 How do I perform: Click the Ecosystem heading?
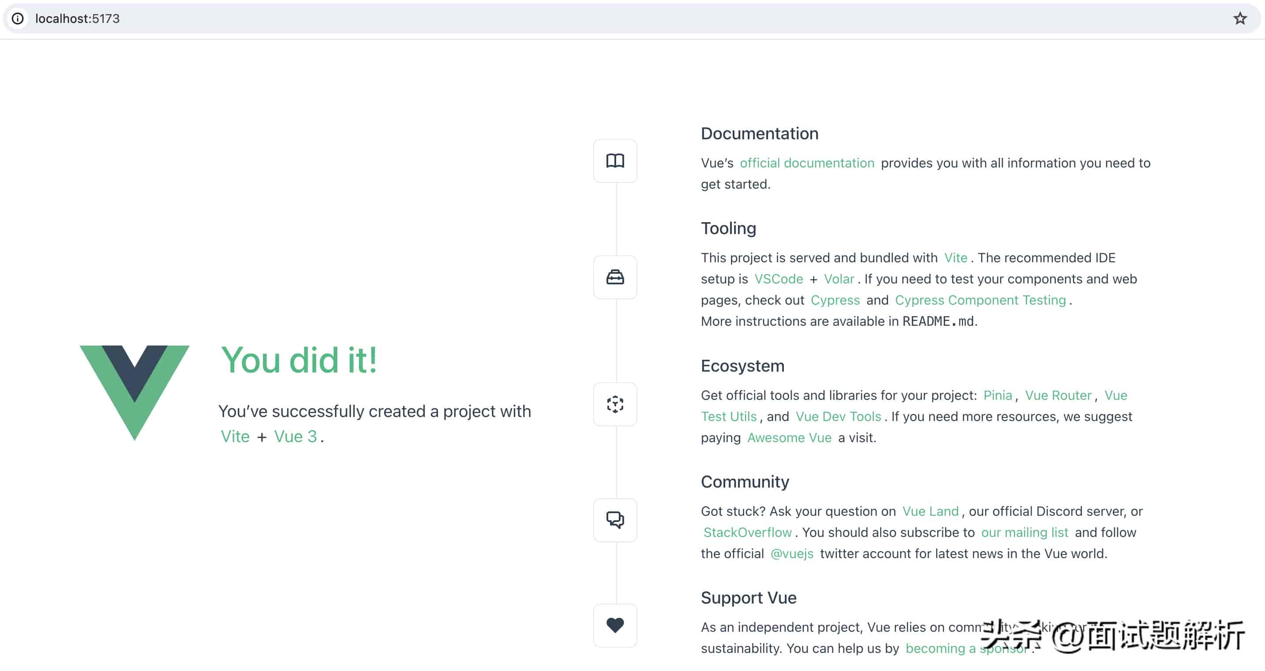point(742,365)
